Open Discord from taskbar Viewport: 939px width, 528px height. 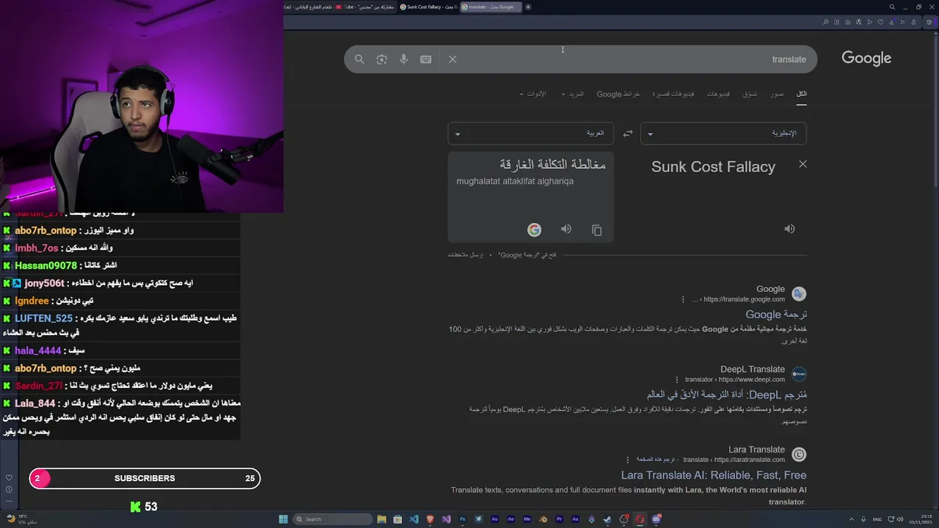656,519
